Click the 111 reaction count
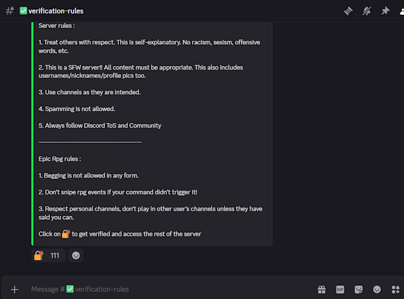The height and width of the screenshot is (299, 404). click(55, 256)
